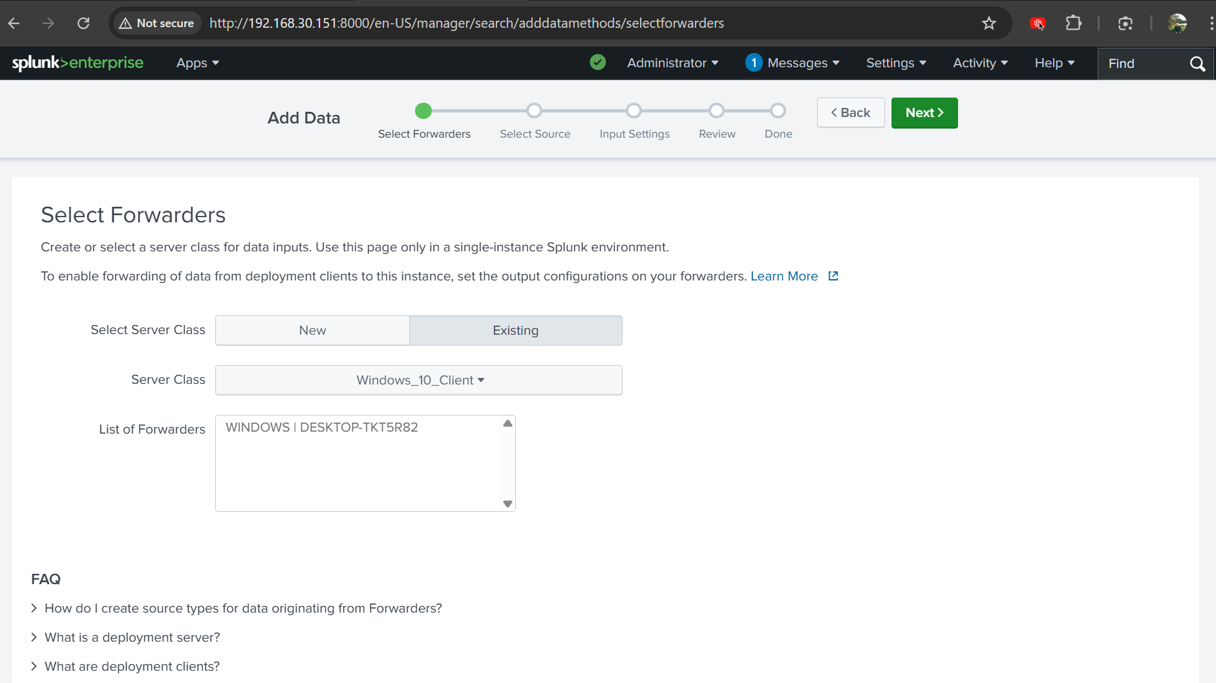Open the Learn More link
This screenshot has height=683, width=1216.
coord(784,276)
